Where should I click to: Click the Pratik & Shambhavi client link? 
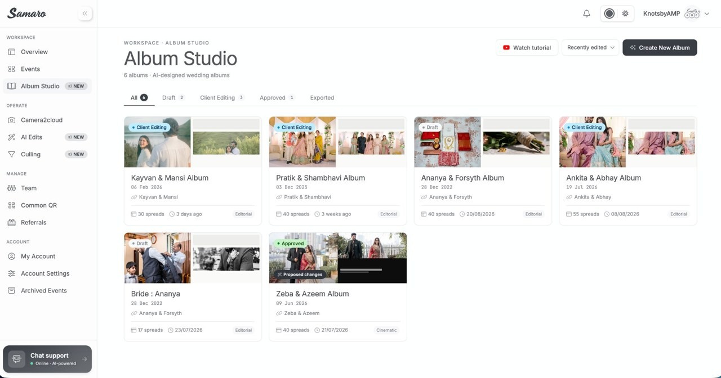[x=304, y=197]
